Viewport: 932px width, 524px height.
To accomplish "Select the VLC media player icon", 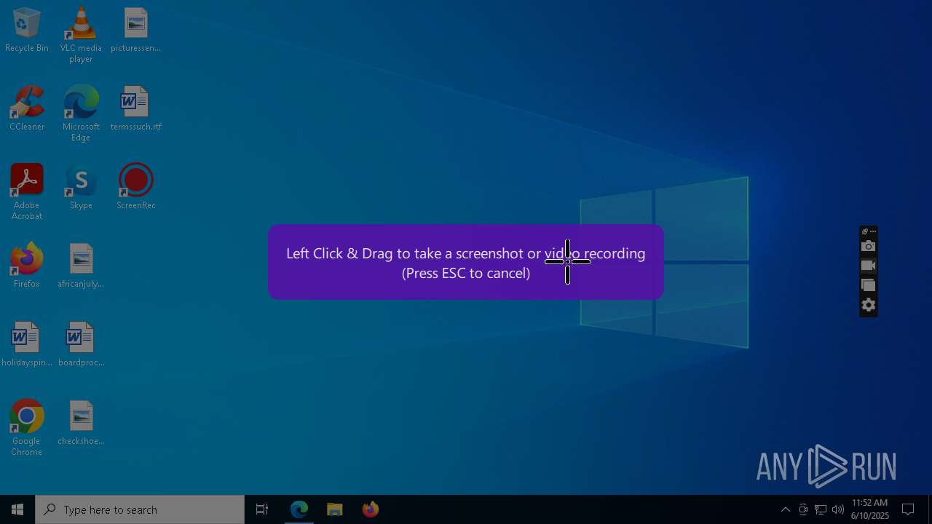I will (x=81, y=35).
